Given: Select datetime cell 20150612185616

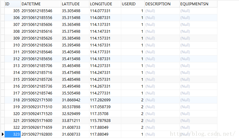Looking at the screenshot, I should coord(41,31).
